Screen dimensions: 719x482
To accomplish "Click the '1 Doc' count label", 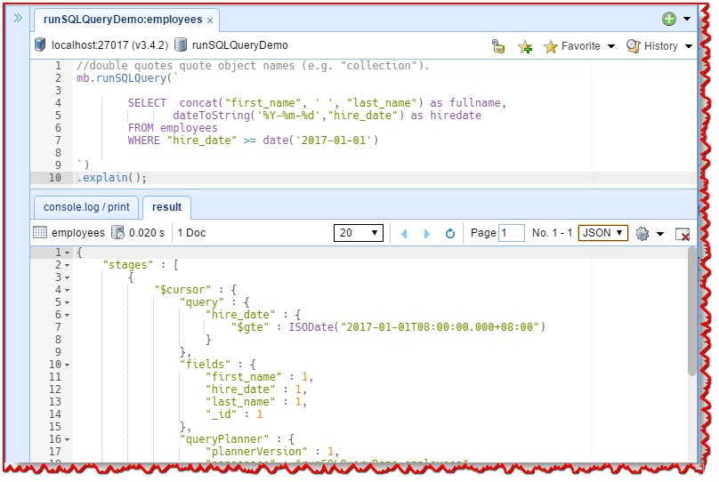I will [x=191, y=233].
